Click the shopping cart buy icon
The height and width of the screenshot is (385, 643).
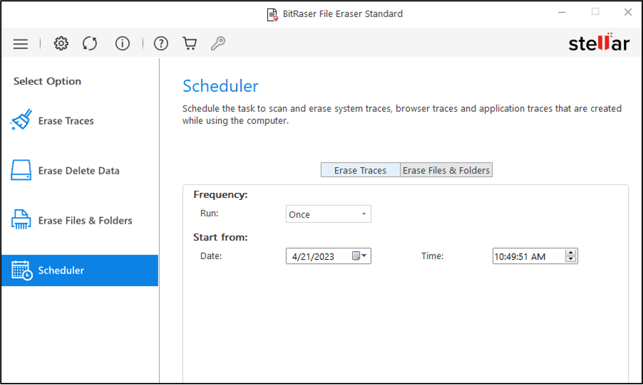(190, 44)
